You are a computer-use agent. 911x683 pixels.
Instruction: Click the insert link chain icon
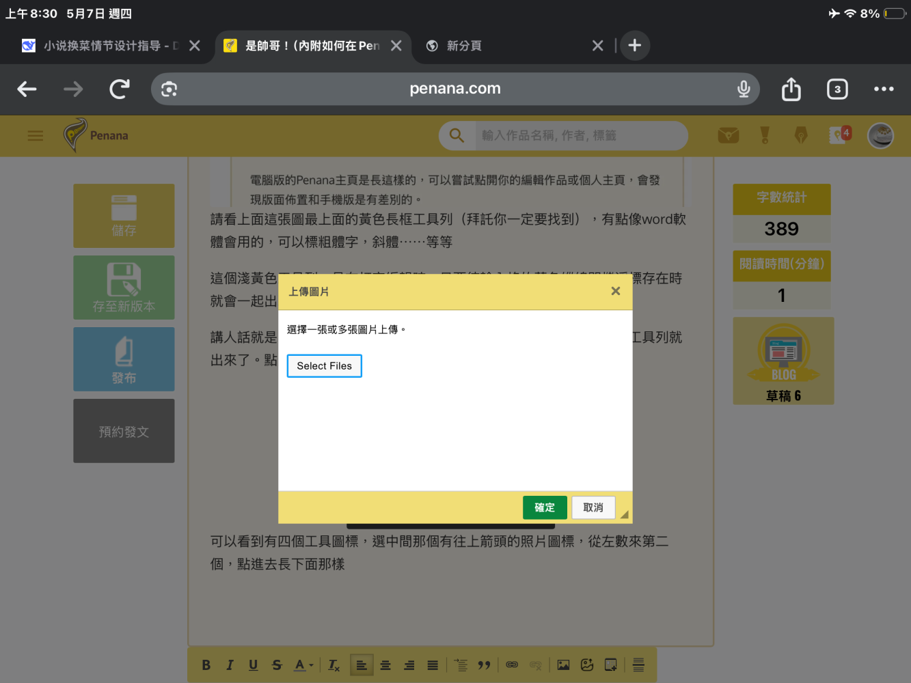512,665
